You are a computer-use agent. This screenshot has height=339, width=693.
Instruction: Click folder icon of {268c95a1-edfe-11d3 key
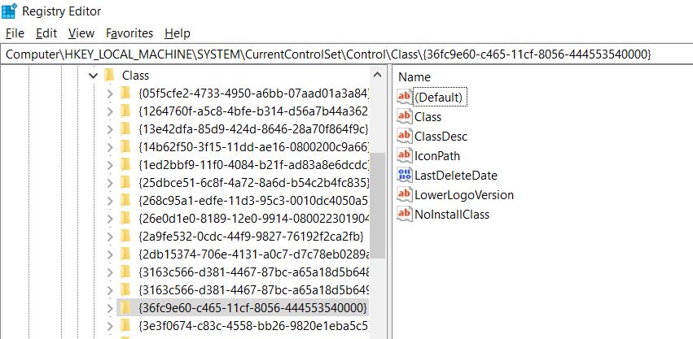coord(125,201)
